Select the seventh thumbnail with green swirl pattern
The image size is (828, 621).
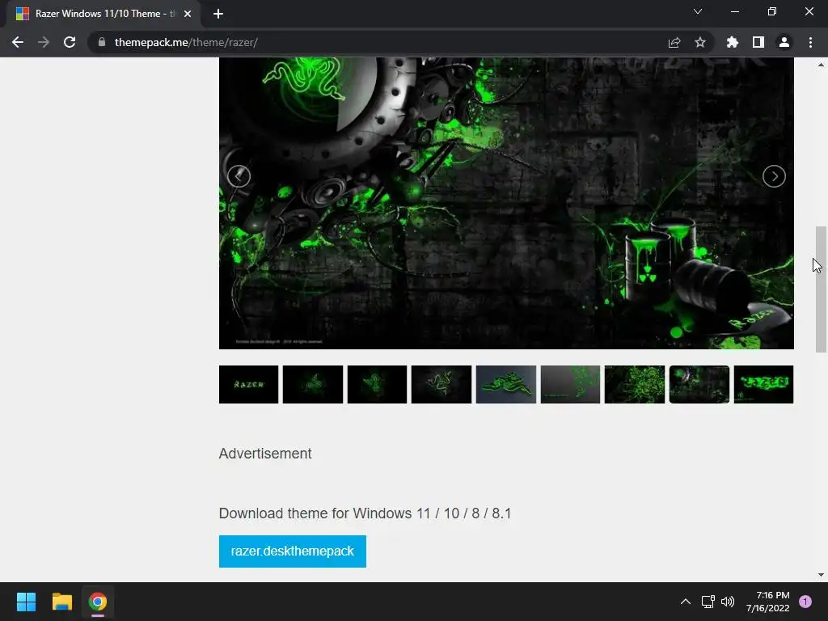point(635,384)
